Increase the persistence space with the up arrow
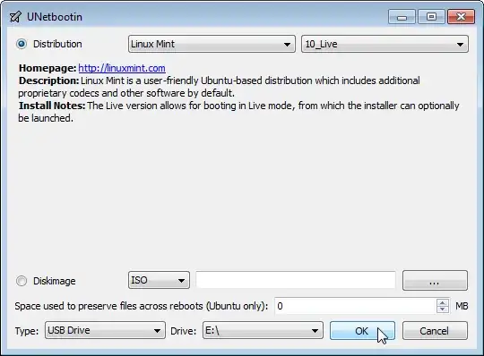484x356 pixels. [443, 302]
